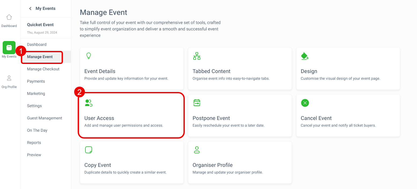
Task: Open the Marketing sidebar item
Action: coord(36,94)
